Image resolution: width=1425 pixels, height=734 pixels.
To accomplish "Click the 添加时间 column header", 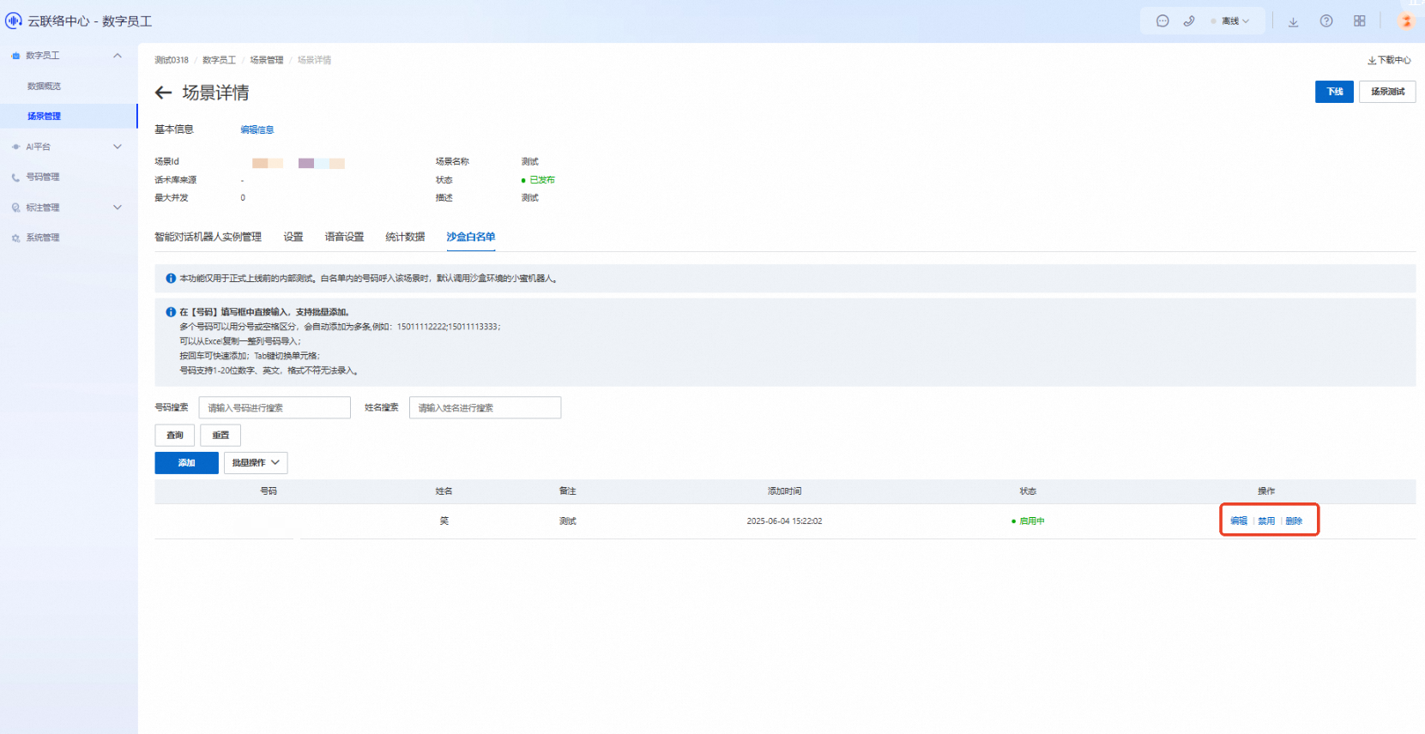I will pos(784,491).
